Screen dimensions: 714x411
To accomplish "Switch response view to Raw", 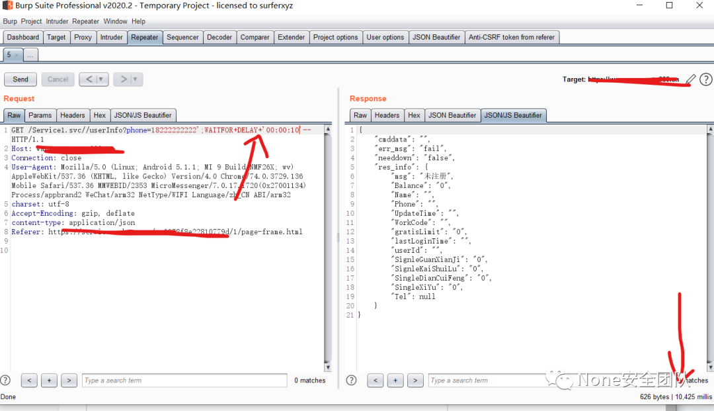I will coord(360,115).
